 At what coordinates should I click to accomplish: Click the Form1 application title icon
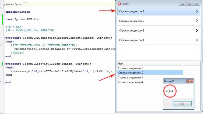pos(119,4)
